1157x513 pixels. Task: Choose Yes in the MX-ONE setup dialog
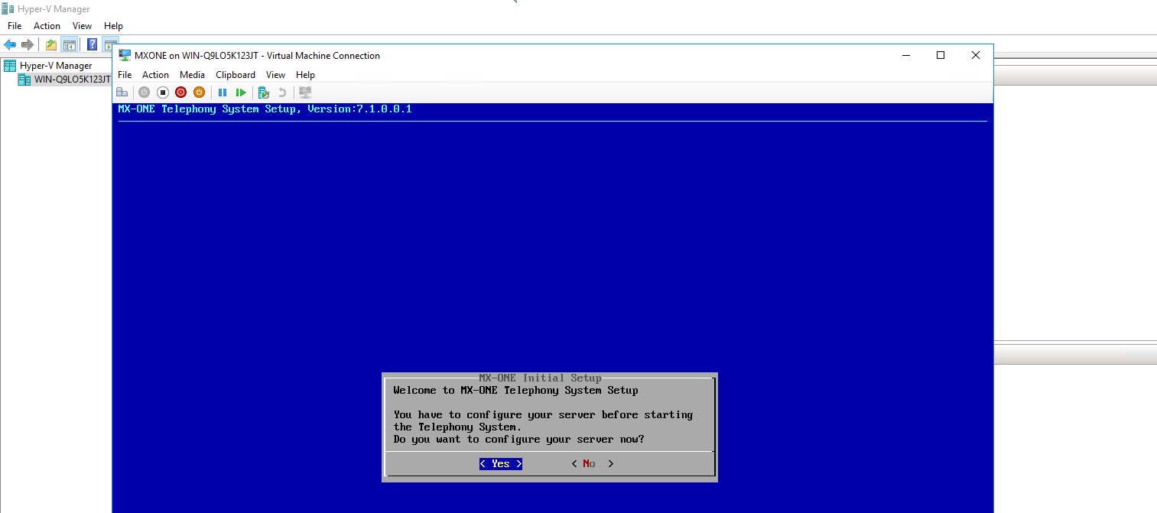coord(501,464)
